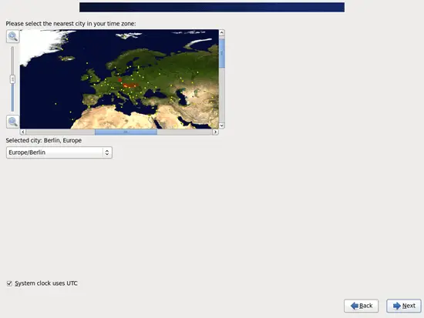424x318 pixels.
Task: Toggle System clock uses UTC checkbox
Action: point(9,283)
